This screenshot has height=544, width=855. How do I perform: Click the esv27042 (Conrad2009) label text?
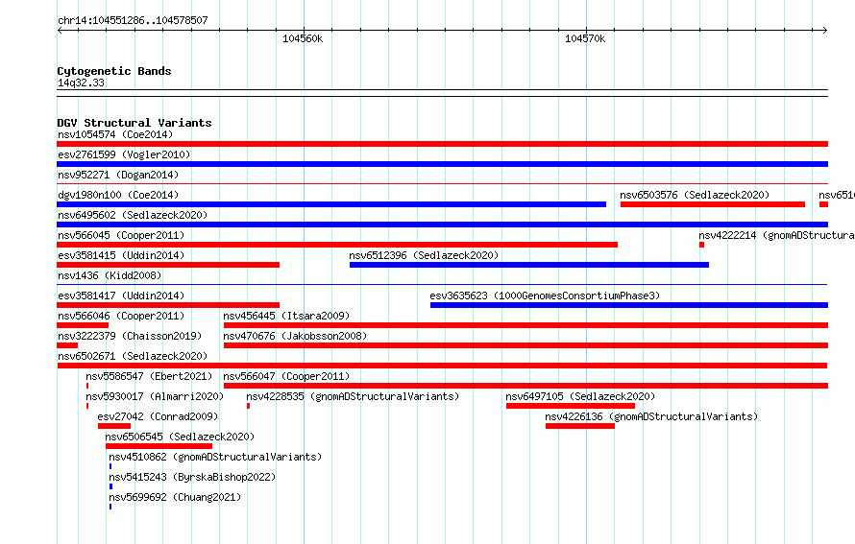(158, 416)
